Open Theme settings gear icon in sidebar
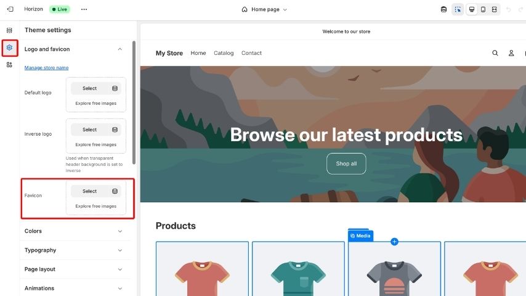This screenshot has width=526, height=296. [x=9, y=47]
